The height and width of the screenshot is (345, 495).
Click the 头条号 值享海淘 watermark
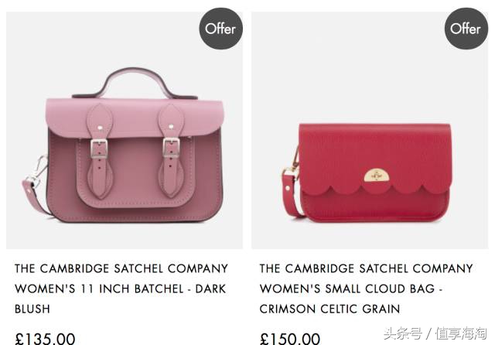tap(435, 333)
